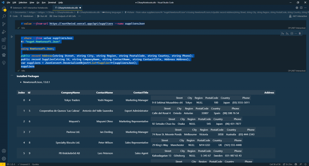Open the Help menu
The image size is (309, 166).
coord(60,2)
